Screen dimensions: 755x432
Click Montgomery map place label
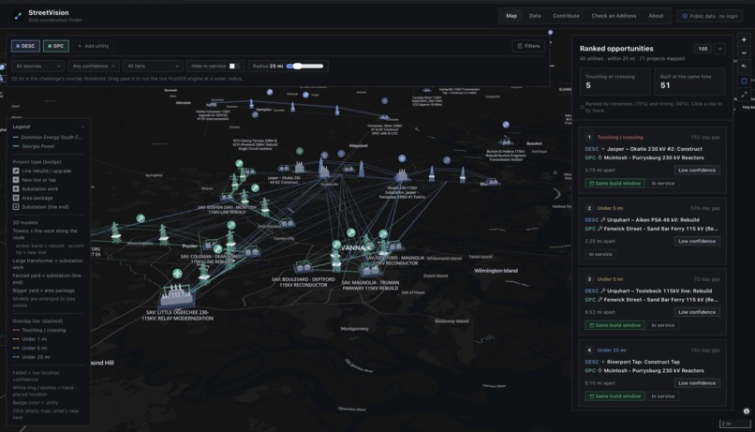point(354,329)
